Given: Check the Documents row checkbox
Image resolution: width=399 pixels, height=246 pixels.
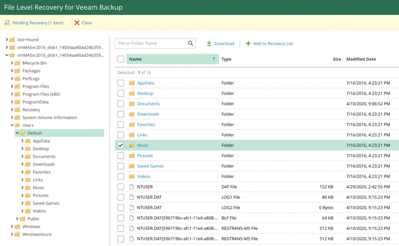Looking at the screenshot, I should pyautogui.click(x=121, y=104).
